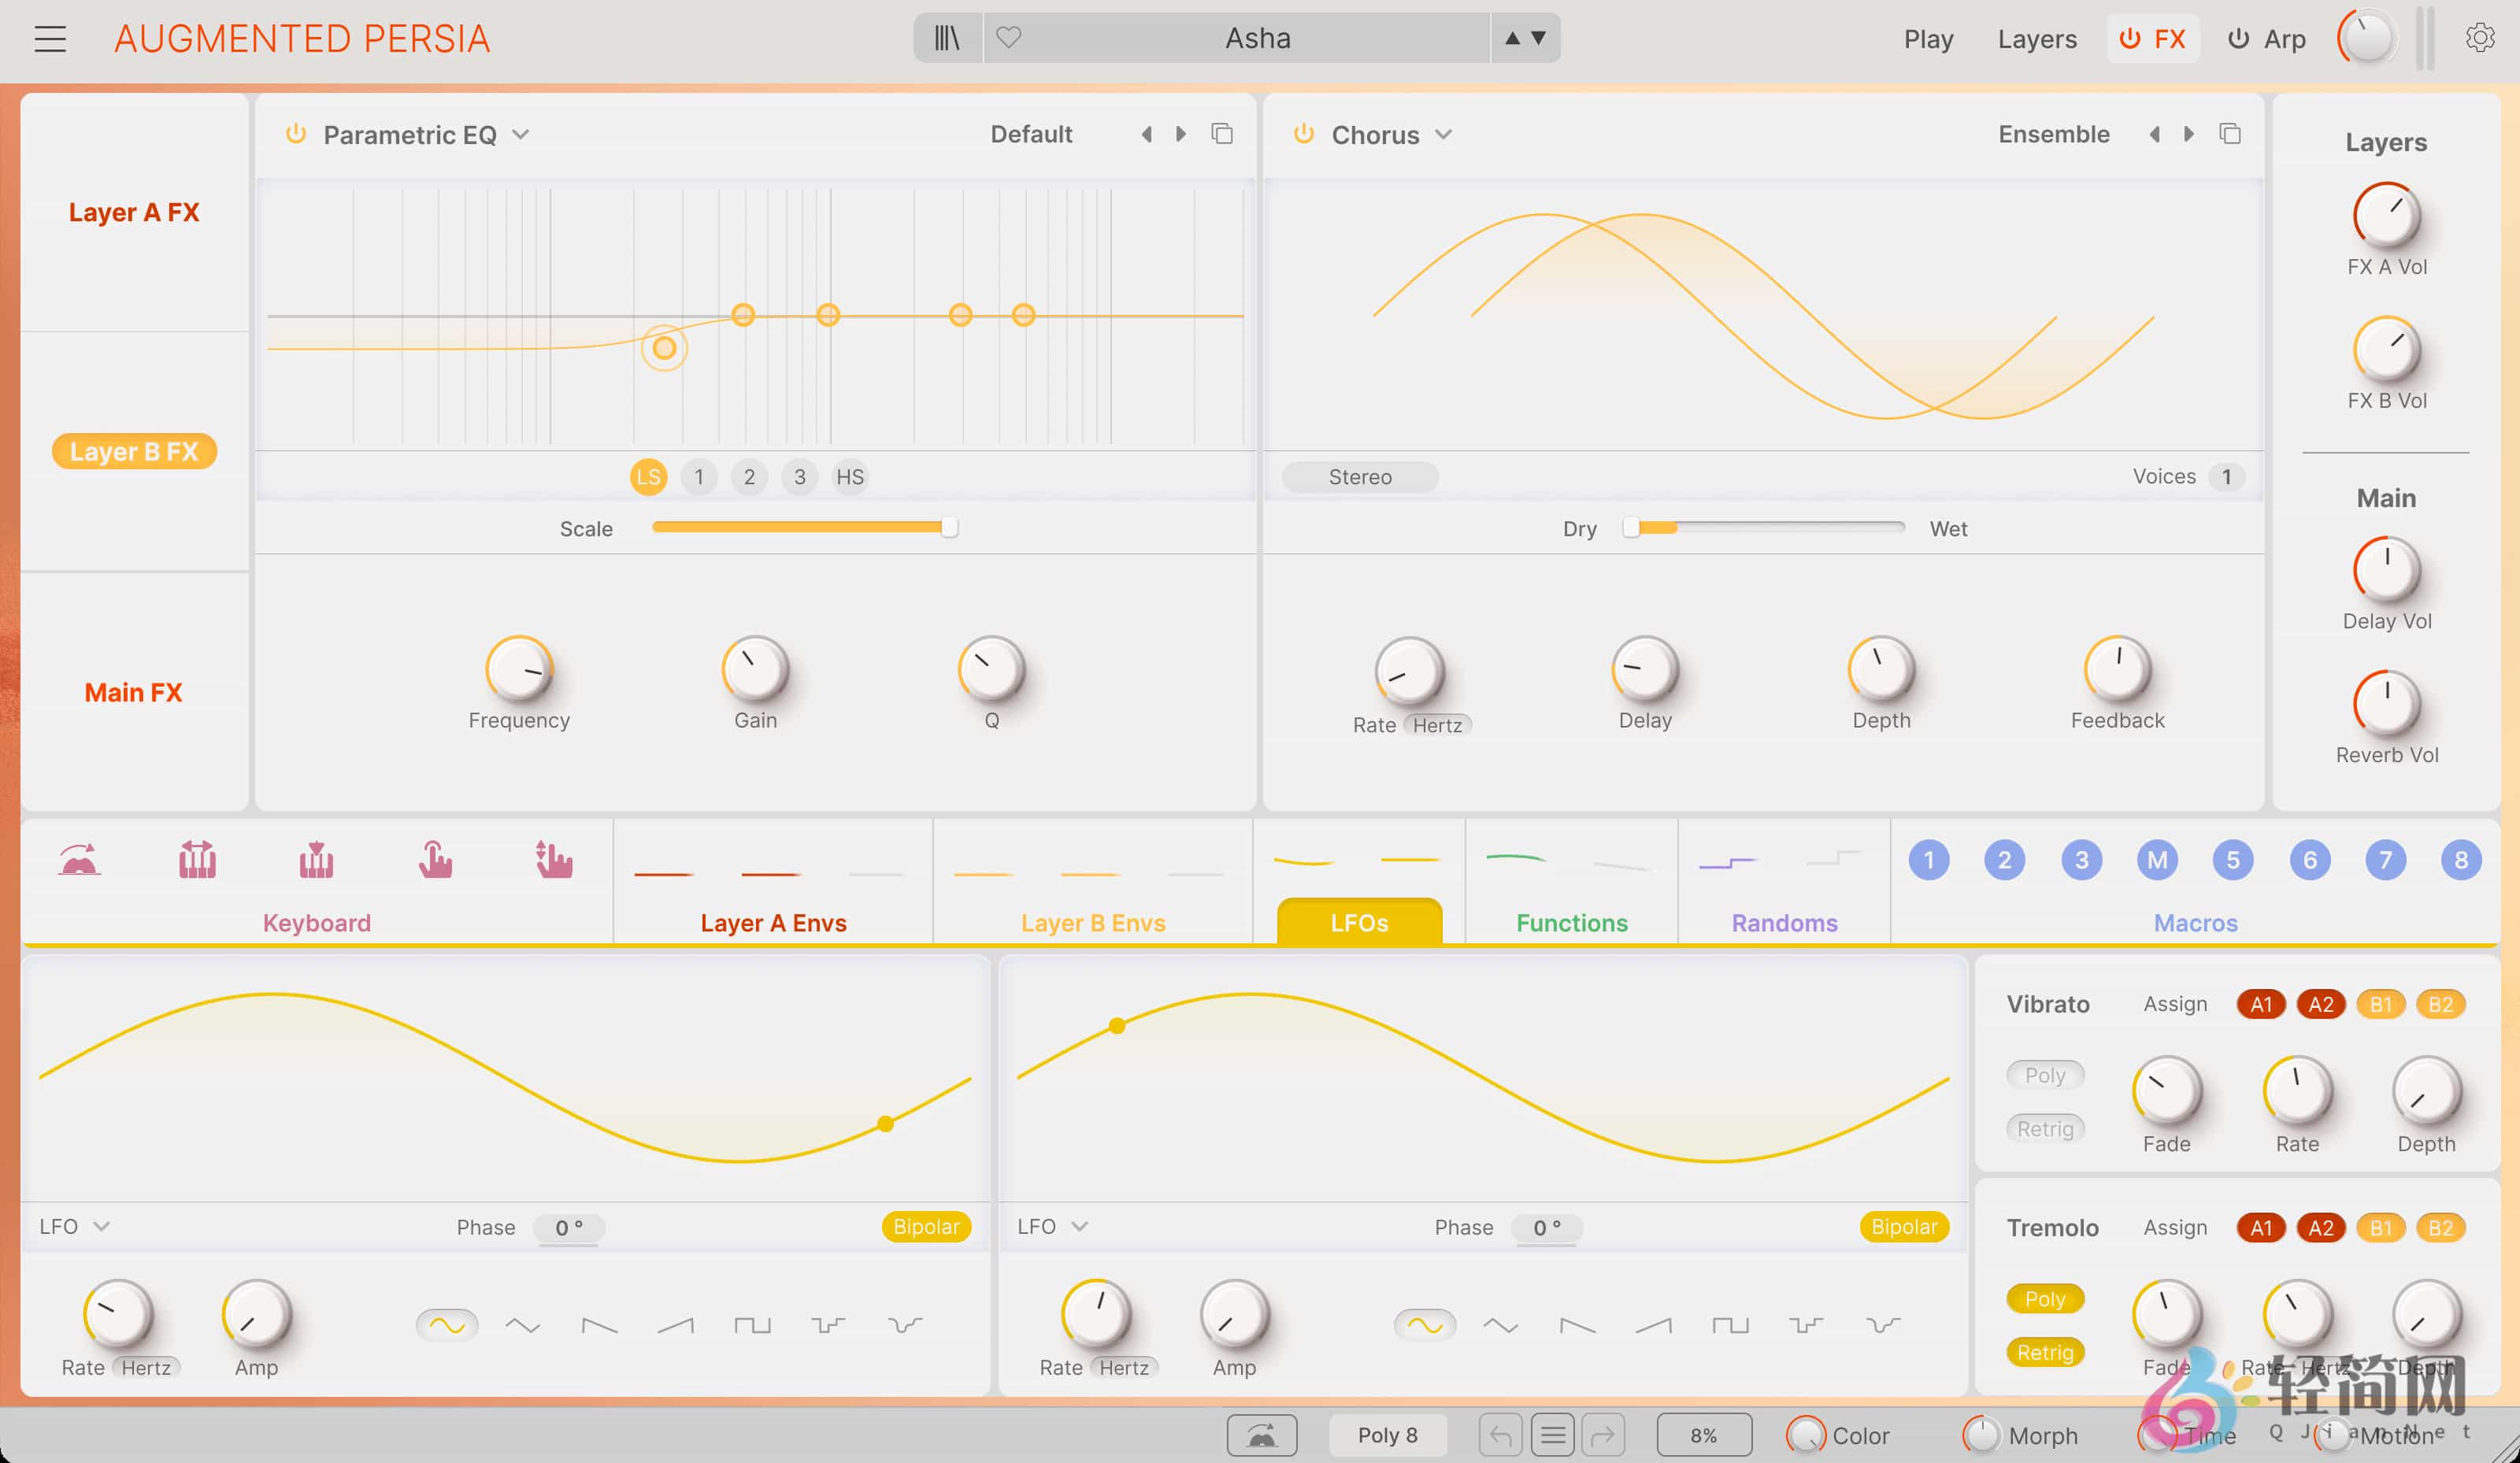Open the hamburger main menu

pos(50,39)
